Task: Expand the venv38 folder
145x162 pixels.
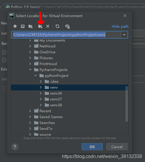Action: point(41,105)
